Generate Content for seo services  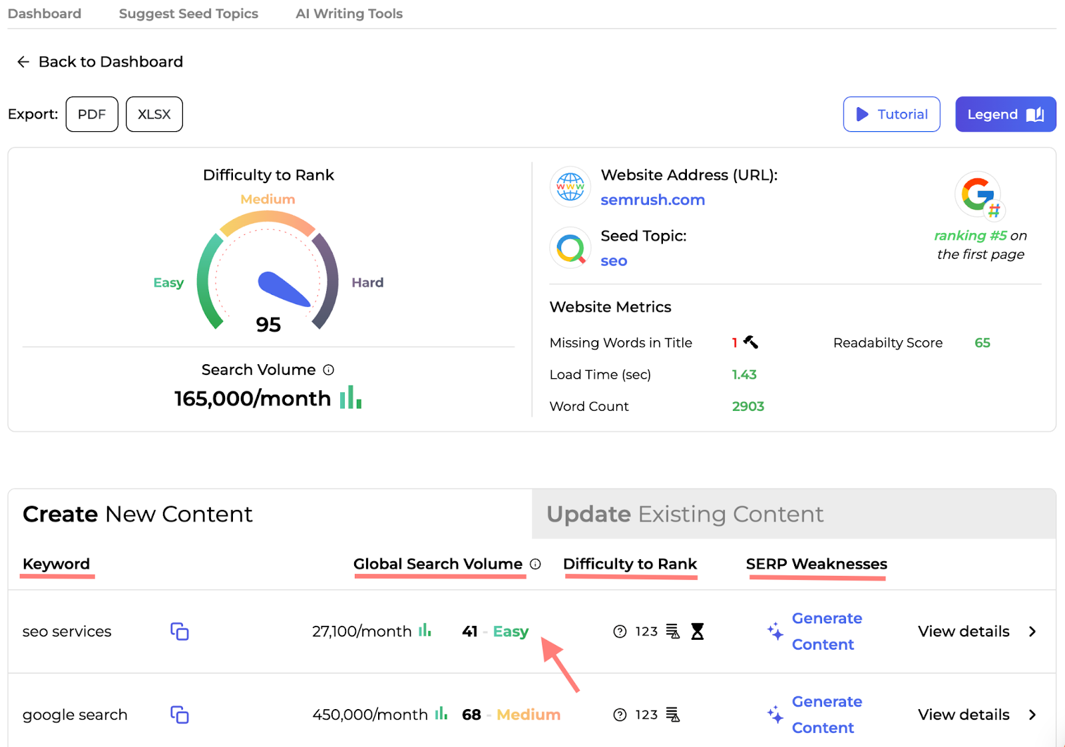click(827, 631)
